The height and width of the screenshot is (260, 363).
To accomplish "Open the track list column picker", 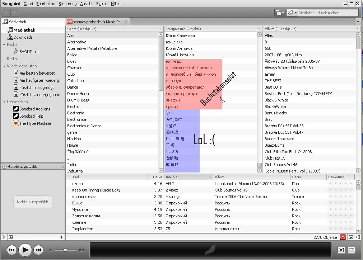I will [x=358, y=177].
